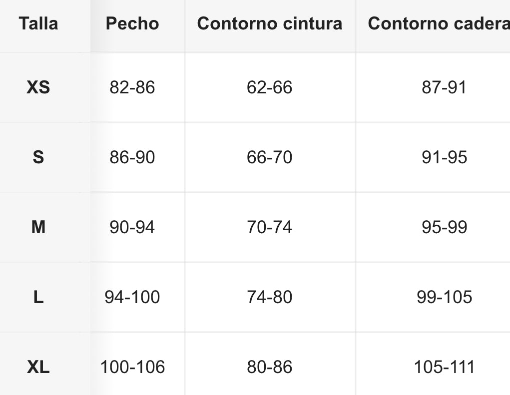
Task: Select the 86-90 chest measurement cell
Action: (x=132, y=157)
